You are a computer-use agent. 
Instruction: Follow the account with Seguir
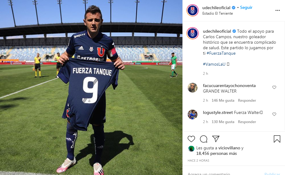tap(246, 7)
